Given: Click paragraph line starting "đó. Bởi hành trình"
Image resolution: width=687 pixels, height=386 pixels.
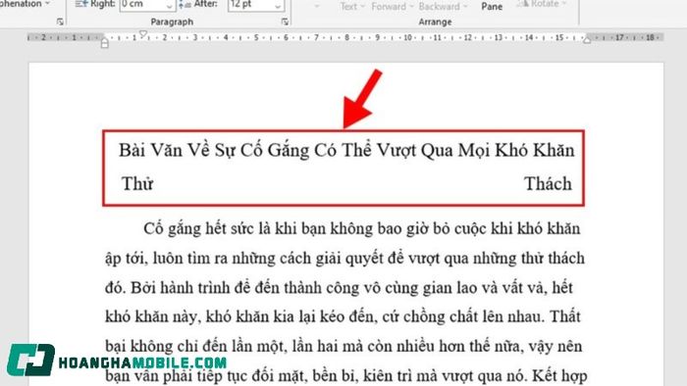Looking at the screenshot, I should 340,288.
